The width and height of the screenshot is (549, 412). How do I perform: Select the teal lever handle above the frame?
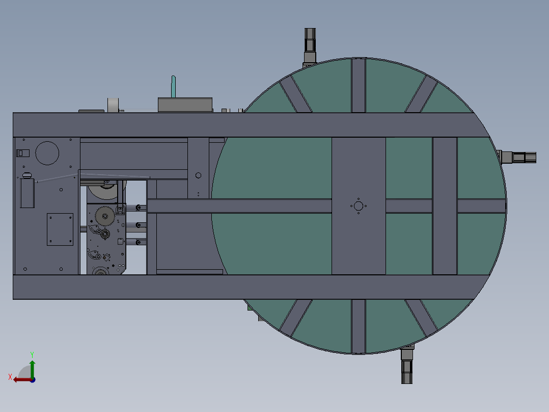click(173, 86)
